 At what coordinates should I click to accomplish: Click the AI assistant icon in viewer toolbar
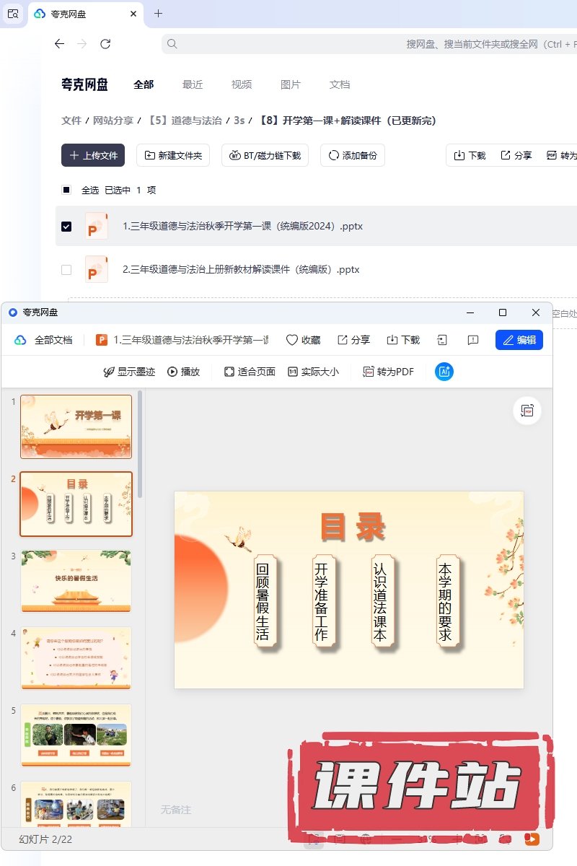point(444,372)
